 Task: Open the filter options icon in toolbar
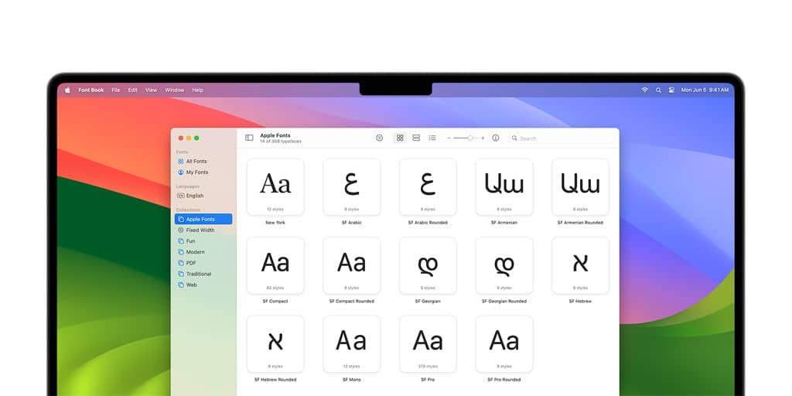pos(379,138)
